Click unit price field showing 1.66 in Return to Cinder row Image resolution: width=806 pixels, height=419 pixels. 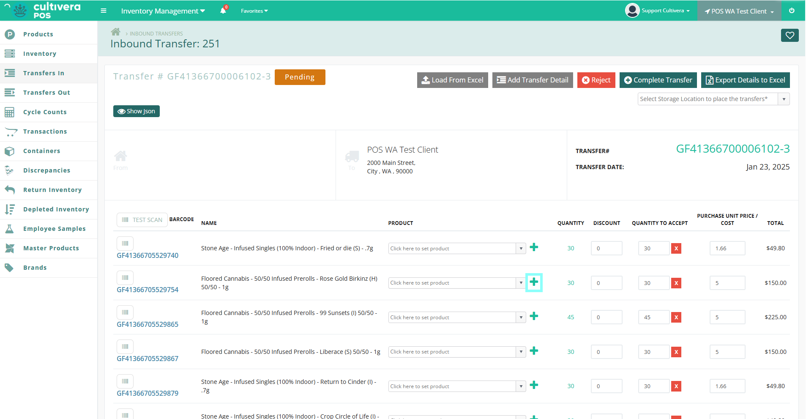pyautogui.click(x=727, y=386)
